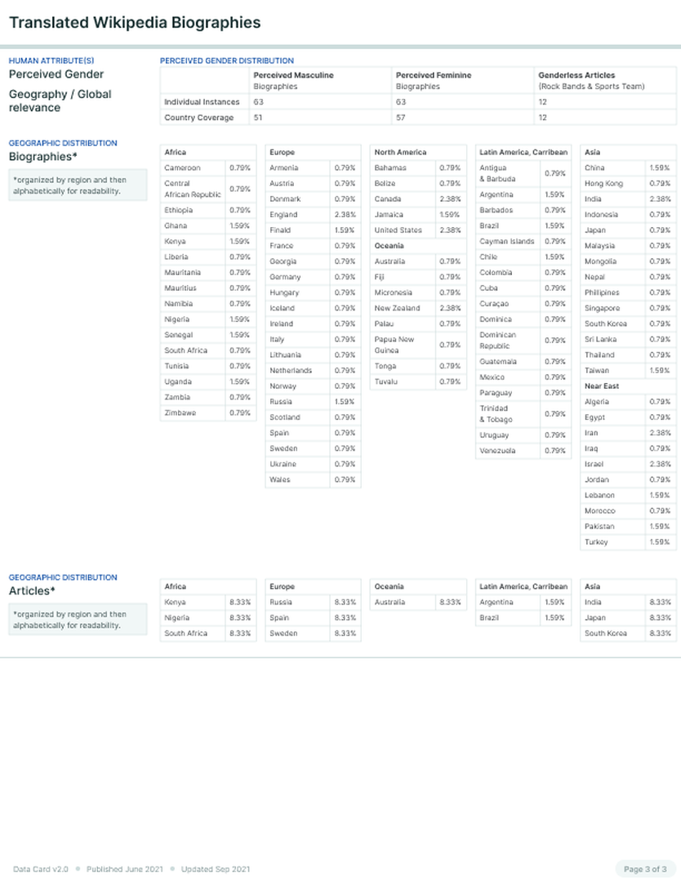Click the "Data Card v2.0" footer label
Image resolution: width=681 pixels, height=882 pixels.
(39, 869)
